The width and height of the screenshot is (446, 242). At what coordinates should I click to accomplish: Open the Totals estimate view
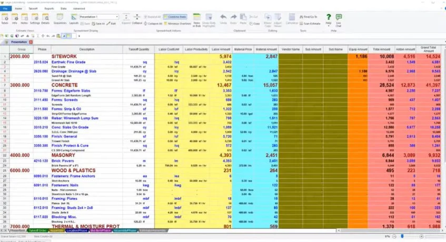tap(5, 19)
